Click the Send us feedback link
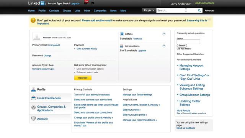This screenshot has height=138, width=245. [186, 128]
